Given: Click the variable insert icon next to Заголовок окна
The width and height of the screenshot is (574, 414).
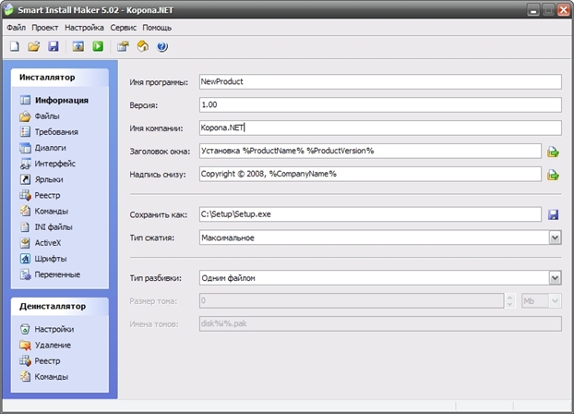Looking at the screenshot, I should 553,152.
